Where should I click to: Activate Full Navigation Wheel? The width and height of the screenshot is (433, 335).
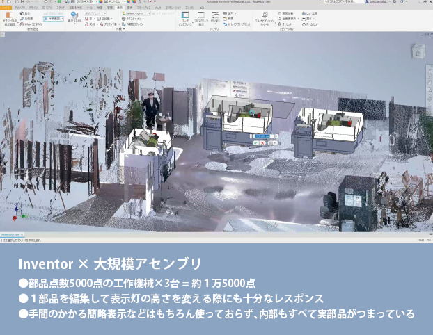pyautogui.click(x=265, y=18)
